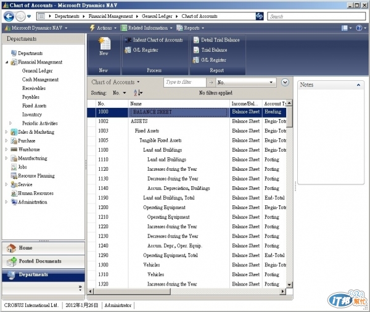The height and width of the screenshot is (312, 370).
Task: Click Administrator in the status bar
Action: pyautogui.click(x=118, y=305)
